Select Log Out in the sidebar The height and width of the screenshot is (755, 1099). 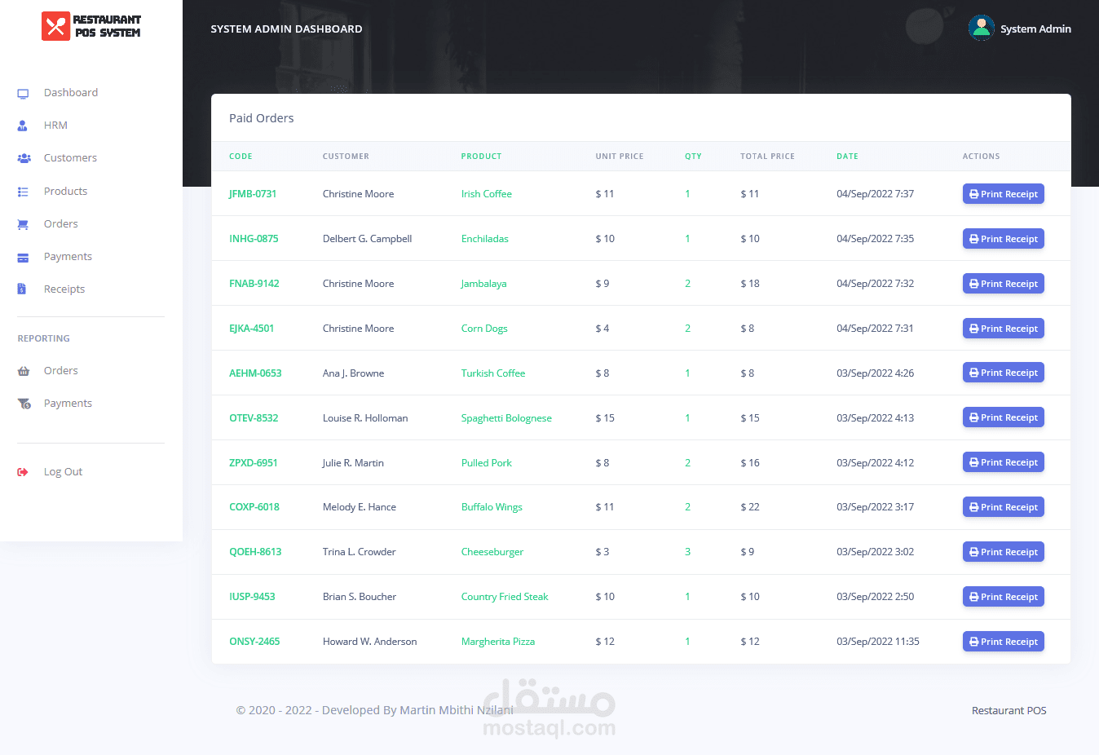[x=63, y=471]
